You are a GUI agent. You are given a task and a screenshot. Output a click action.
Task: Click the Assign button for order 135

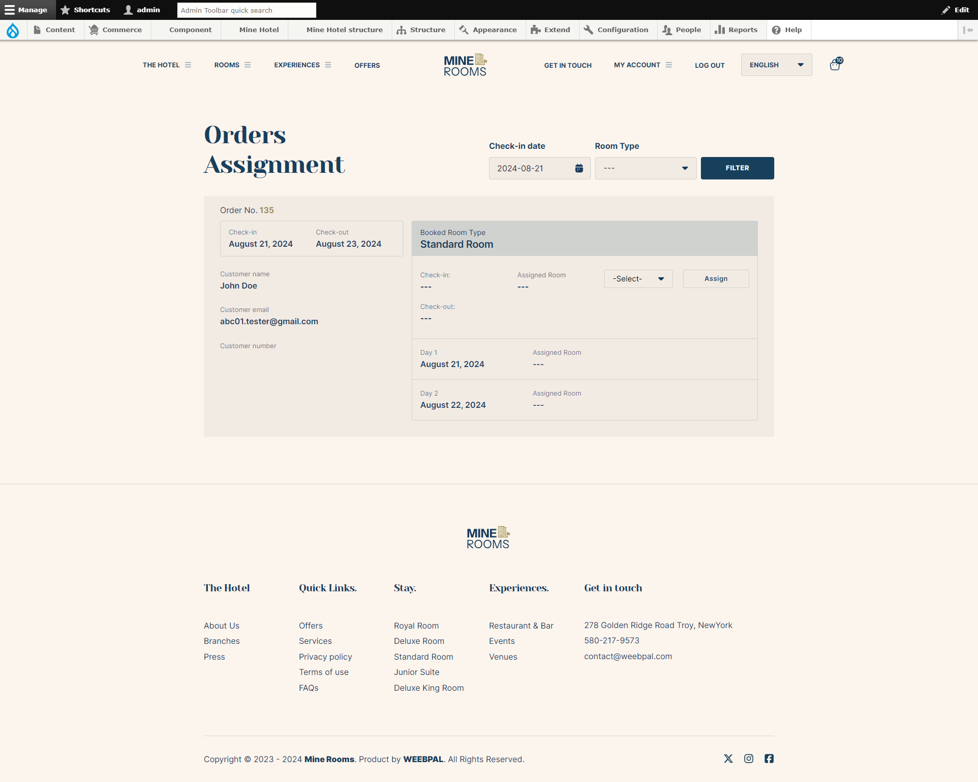(x=715, y=278)
